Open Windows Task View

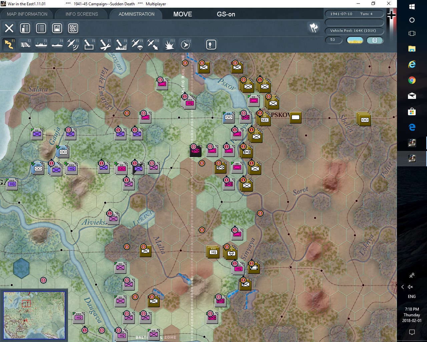(x=412, y=33)
